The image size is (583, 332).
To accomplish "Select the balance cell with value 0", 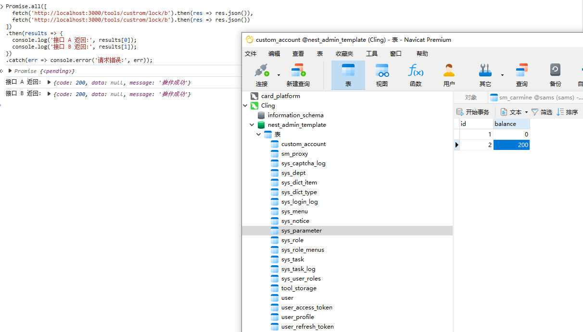I will [511, 135].
